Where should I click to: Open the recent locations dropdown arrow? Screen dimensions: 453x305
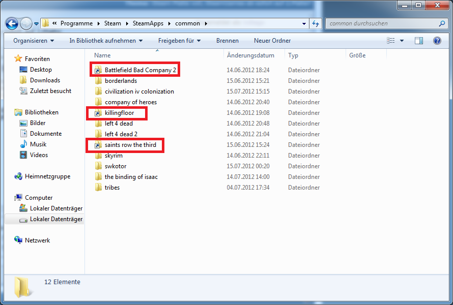pos(36,24)
